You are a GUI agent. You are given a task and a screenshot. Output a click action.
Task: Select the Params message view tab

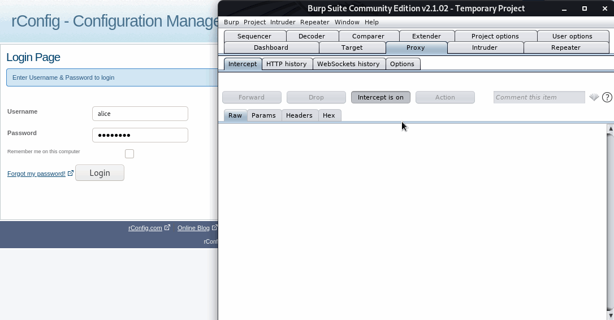(x=263, y=115)
